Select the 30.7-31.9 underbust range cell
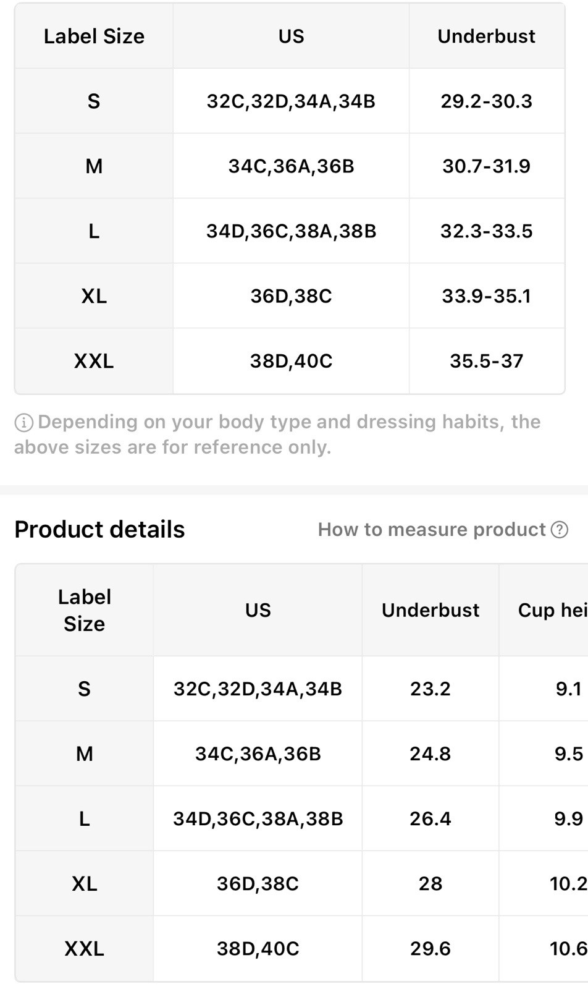 [486, 166]
